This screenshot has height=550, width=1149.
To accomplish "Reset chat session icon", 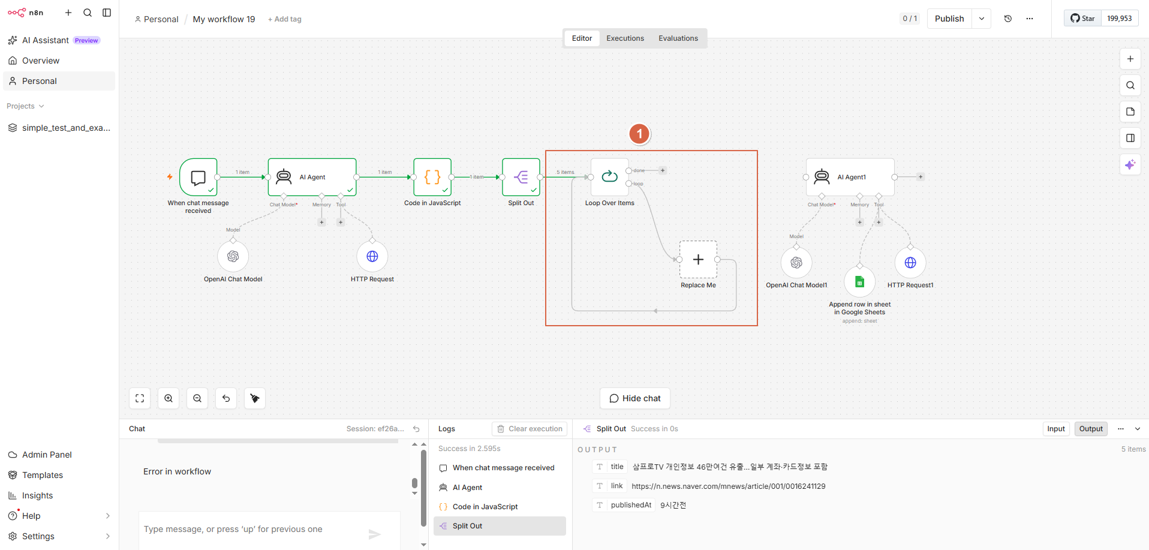I will [x=416, y=429].
